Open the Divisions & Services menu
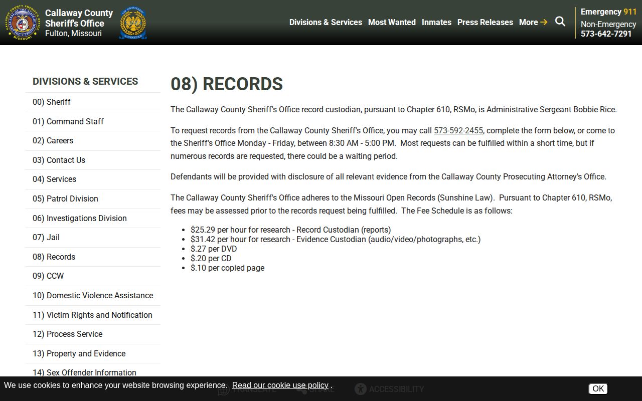 pyautogui.click(x=326, y=22)
